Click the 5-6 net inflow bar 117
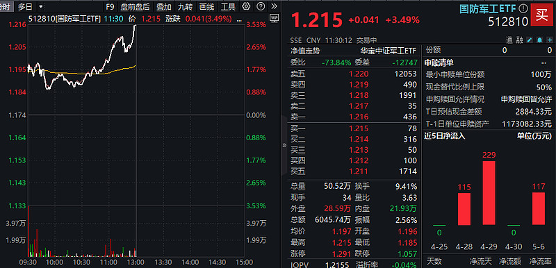Screen dimensions: 556x268 [x=539, y=209]
